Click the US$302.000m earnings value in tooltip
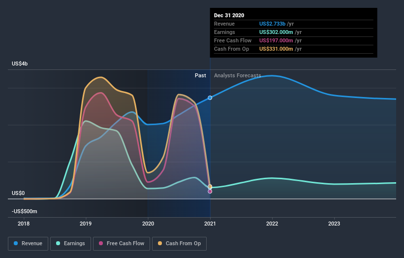 [276, 32]
